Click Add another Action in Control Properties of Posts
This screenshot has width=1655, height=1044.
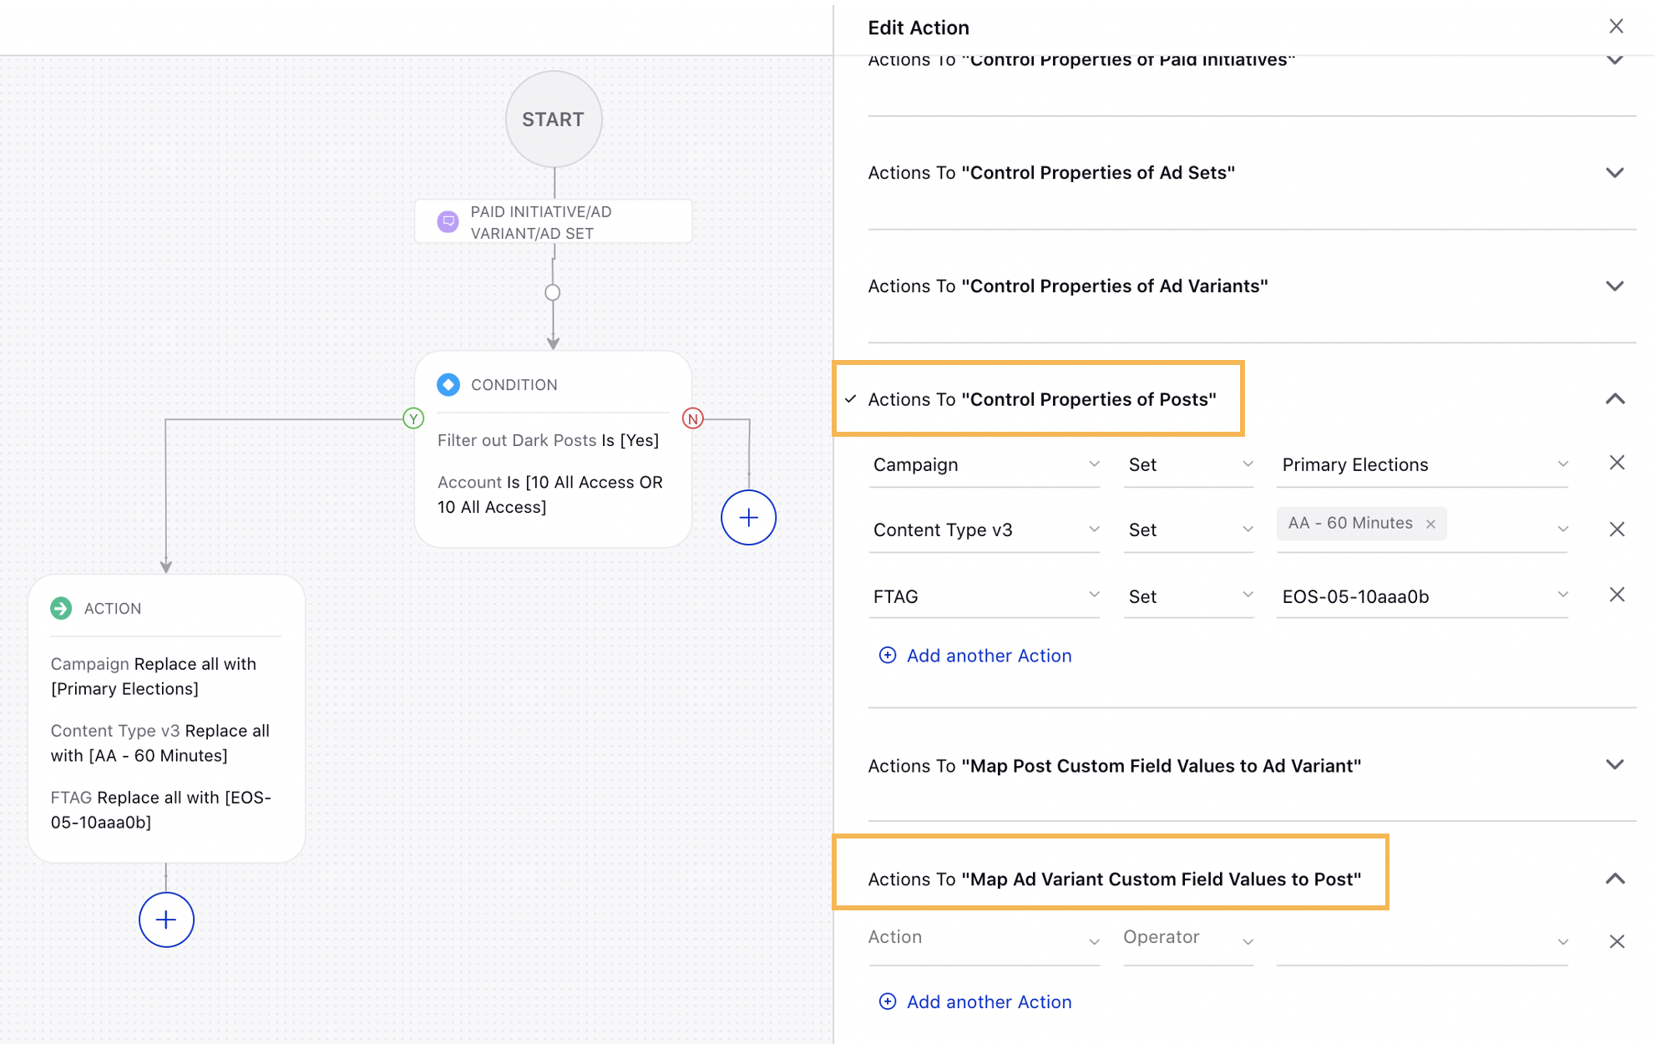point(974,654)
